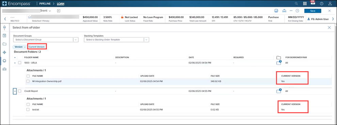Open the three-dots more options menu
This screenshot has width=337, height=125.
291,11
